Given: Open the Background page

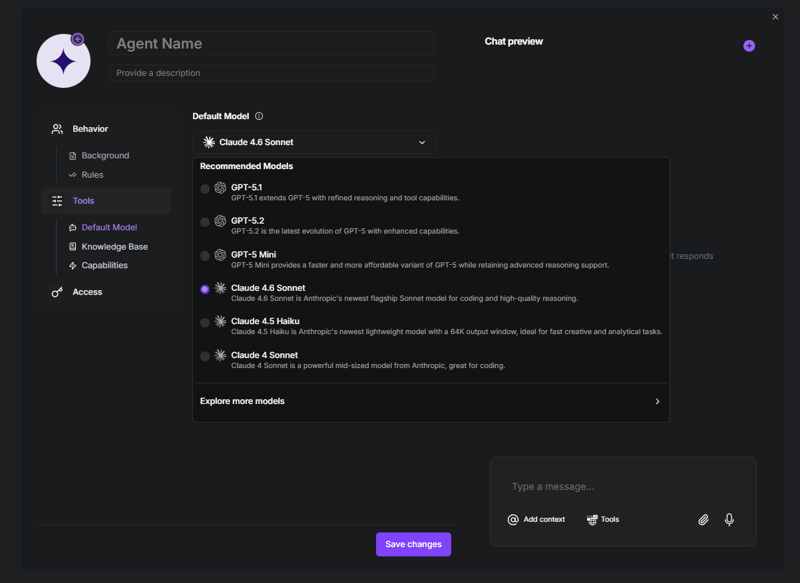Looking at the screenshot, I should tap(105, 156).
